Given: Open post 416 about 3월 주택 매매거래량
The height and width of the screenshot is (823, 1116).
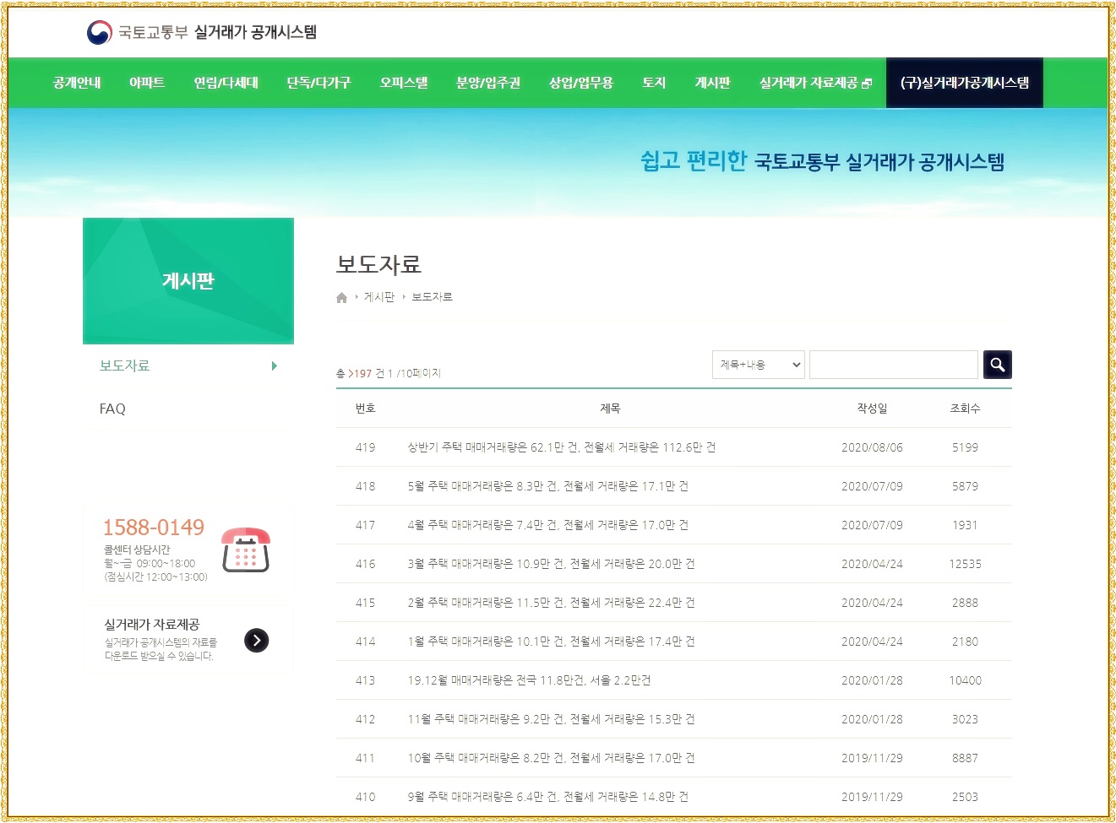Looking at the screenshot, I should (x=552, y=564).
